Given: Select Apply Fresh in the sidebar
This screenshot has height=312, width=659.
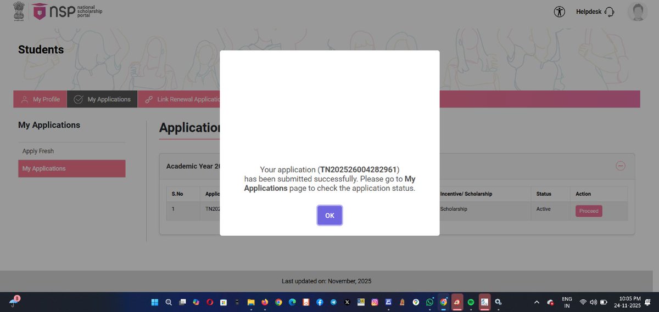Looking at the screenshot, I should [x=38, y=151].
